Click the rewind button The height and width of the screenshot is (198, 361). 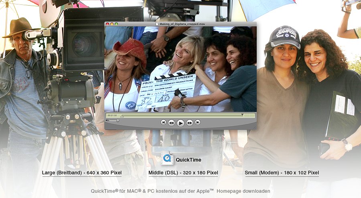click(x=171, y=123)
